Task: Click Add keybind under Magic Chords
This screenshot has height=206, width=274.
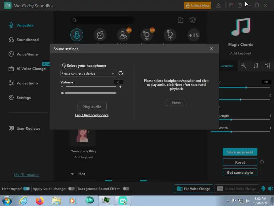Action: coord(241,53)
